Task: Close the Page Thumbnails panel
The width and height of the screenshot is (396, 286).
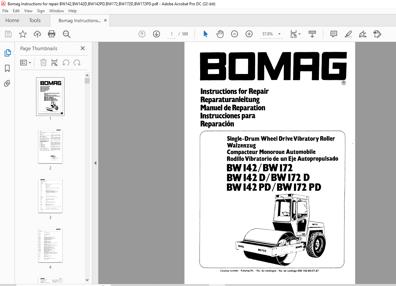Action: 83,48
